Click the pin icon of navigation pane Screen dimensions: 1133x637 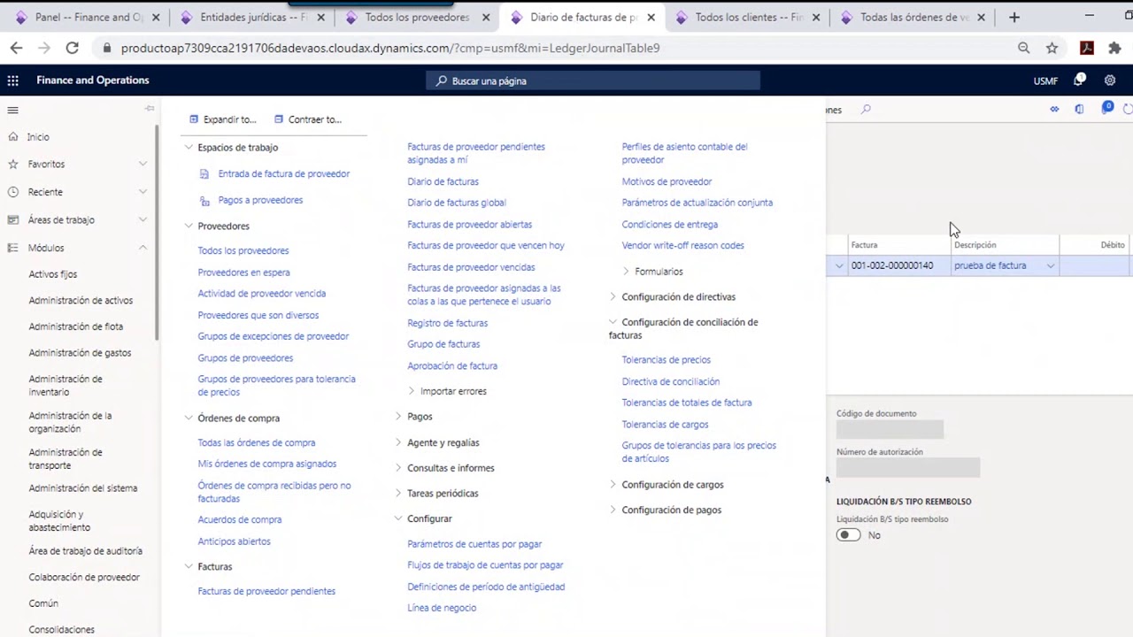point(150,109)
